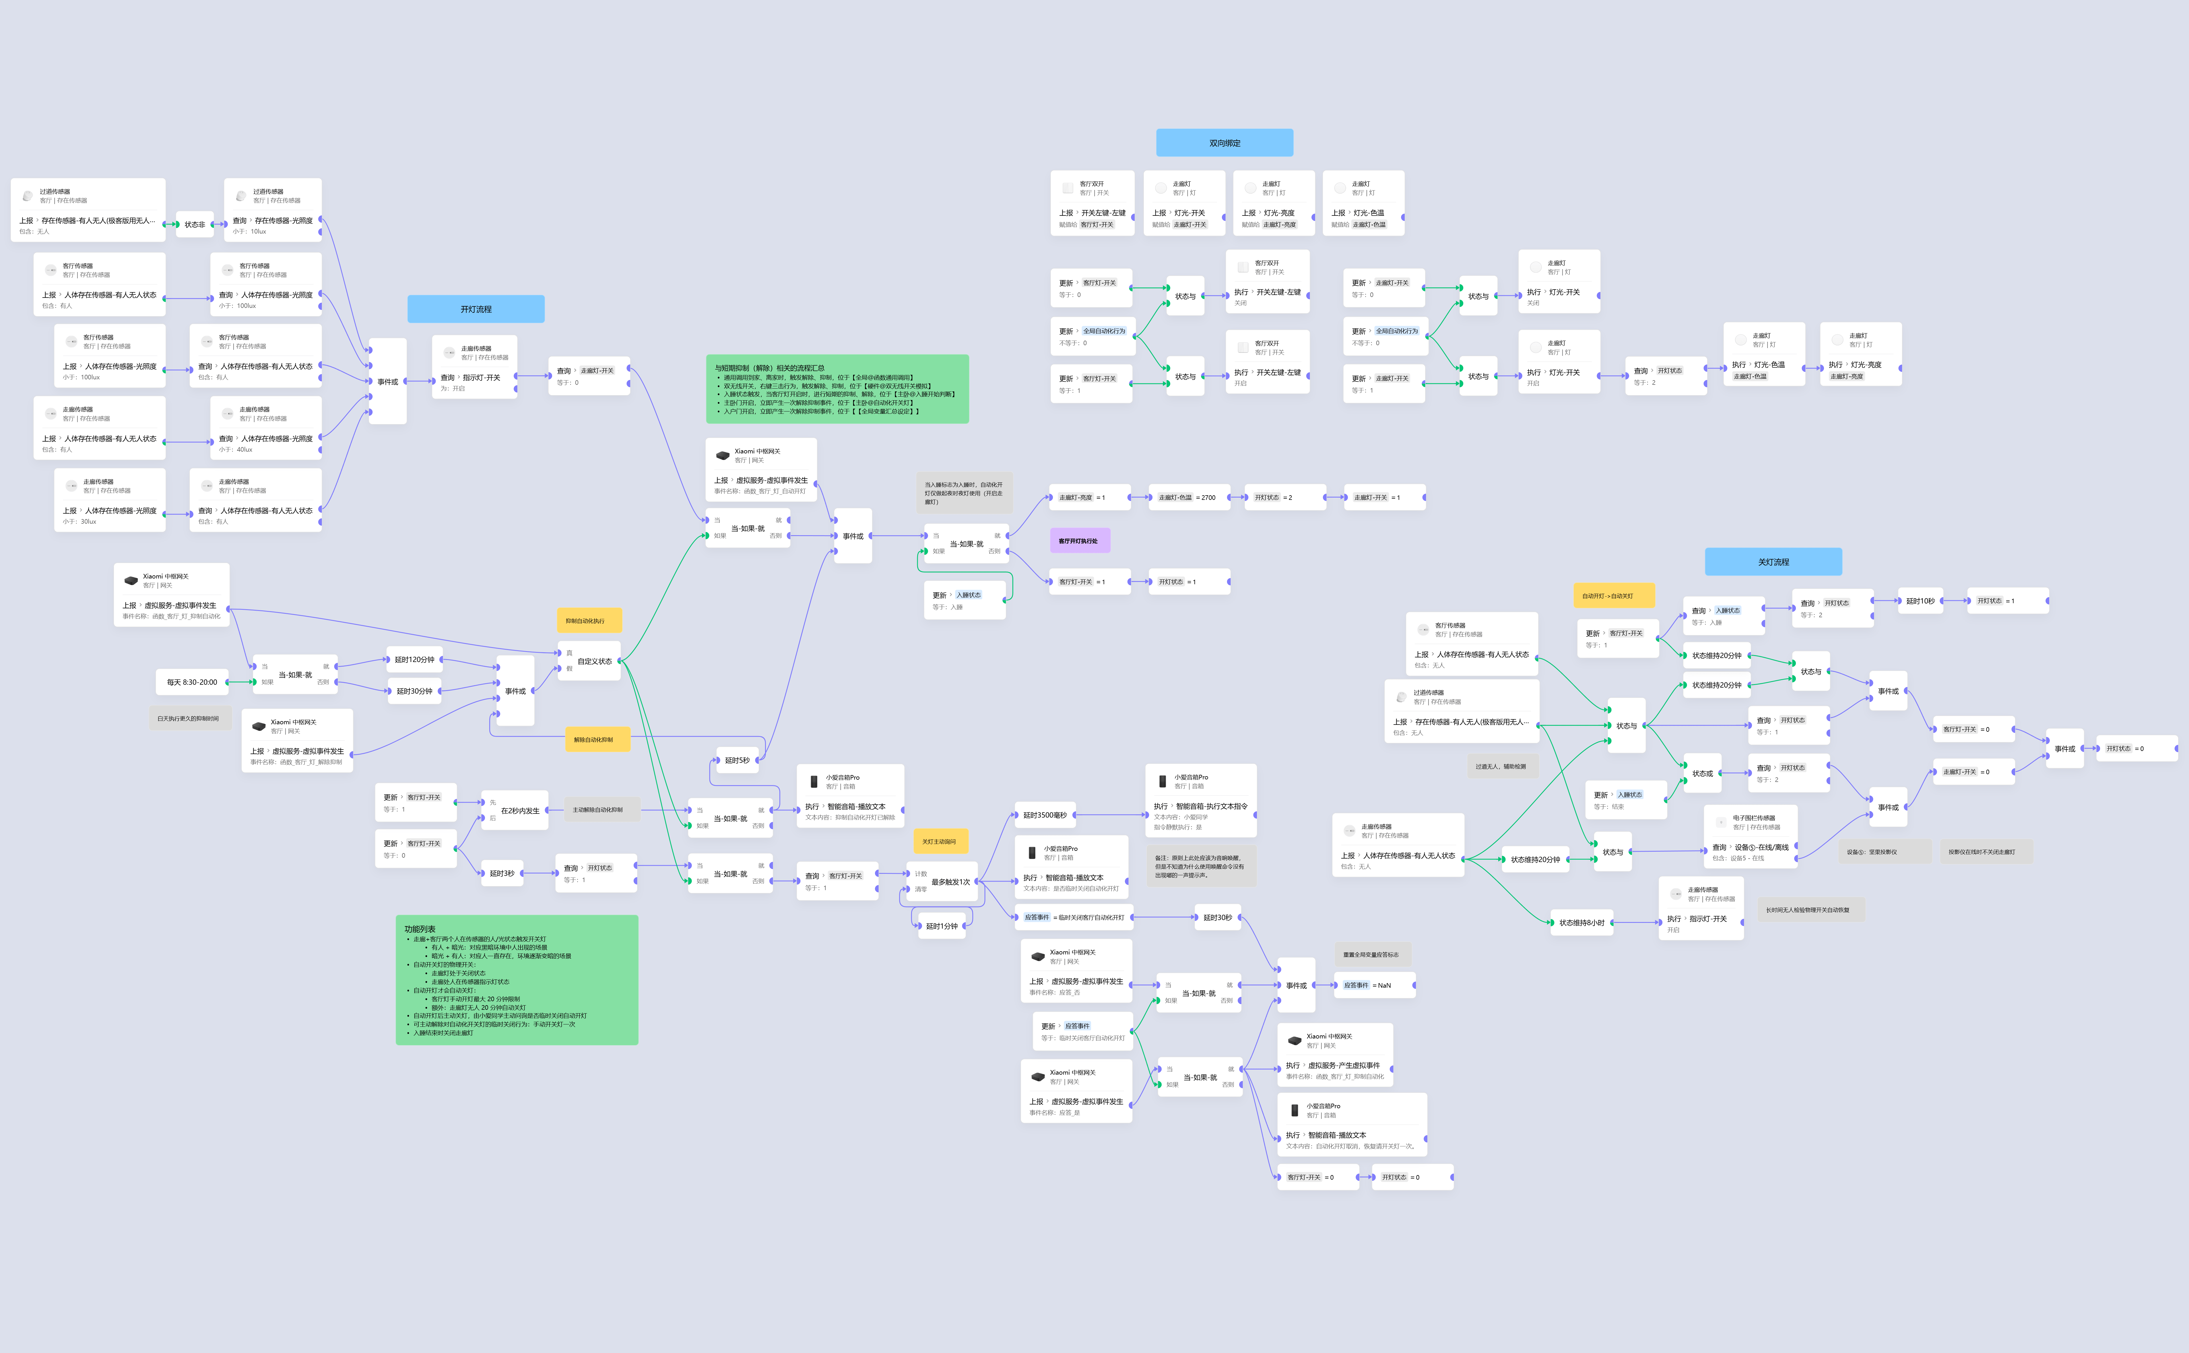
Task: Click the 电子围栏传感器 device icon
Action: (x=1721, y=822)
